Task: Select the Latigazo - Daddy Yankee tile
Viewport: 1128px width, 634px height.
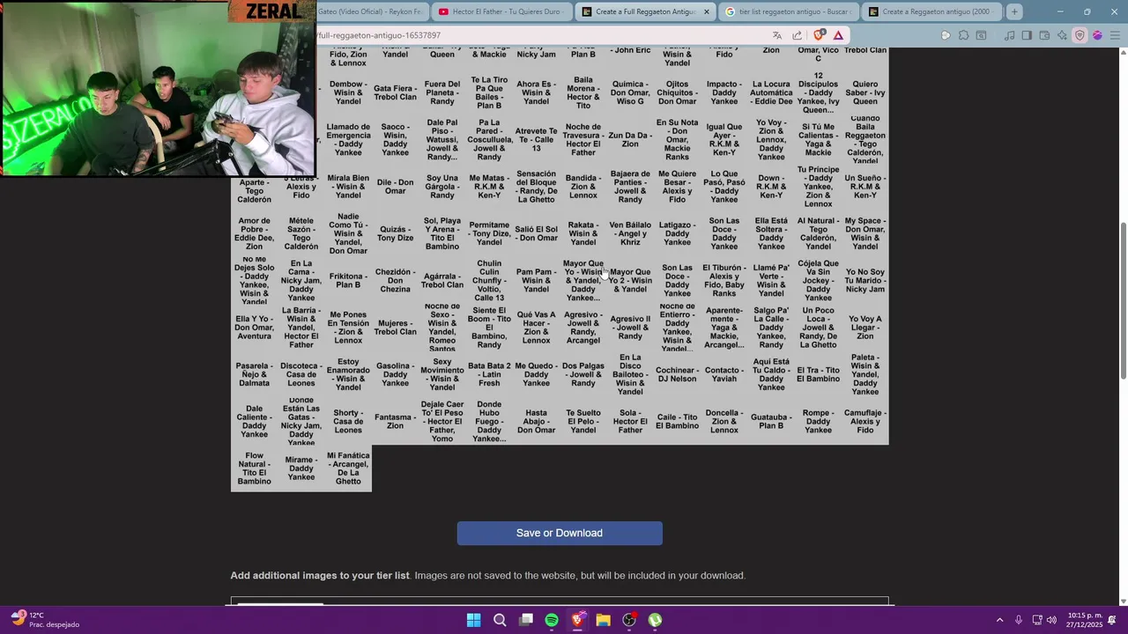Action: point(677,233)
